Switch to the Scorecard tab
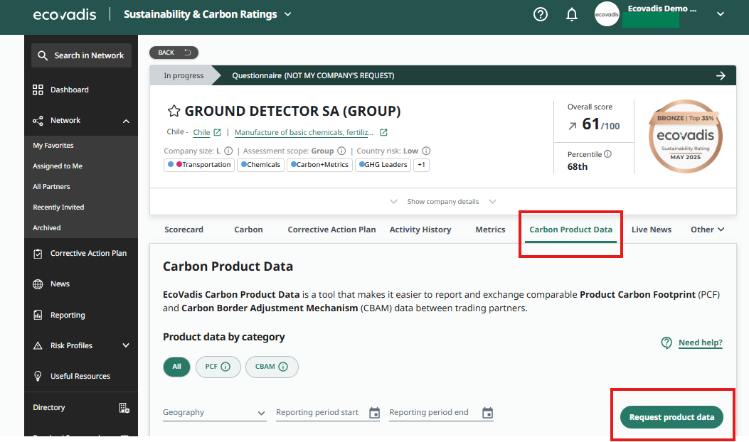This screenshot has width=749, height=442. point(184,230)
